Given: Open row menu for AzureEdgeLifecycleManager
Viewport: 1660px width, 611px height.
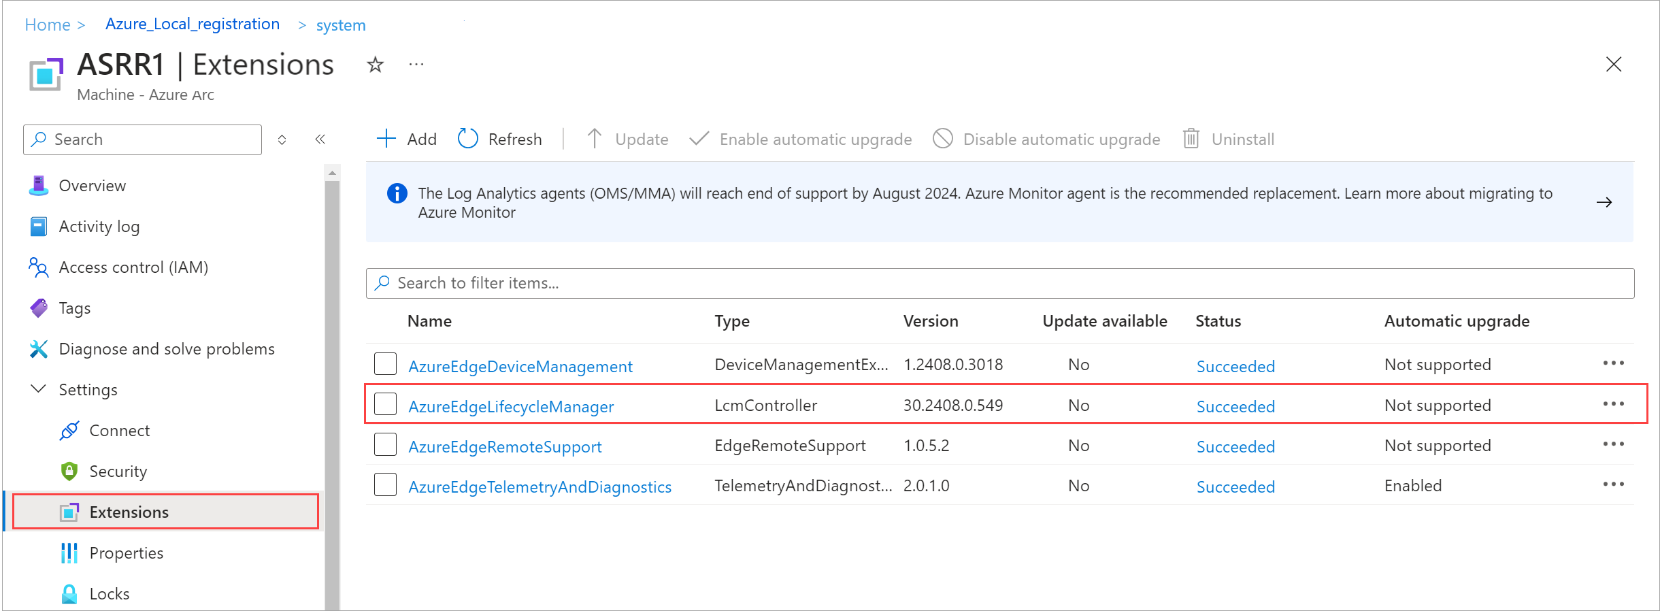Looking at the screenshot, I should click(1613, 404).
